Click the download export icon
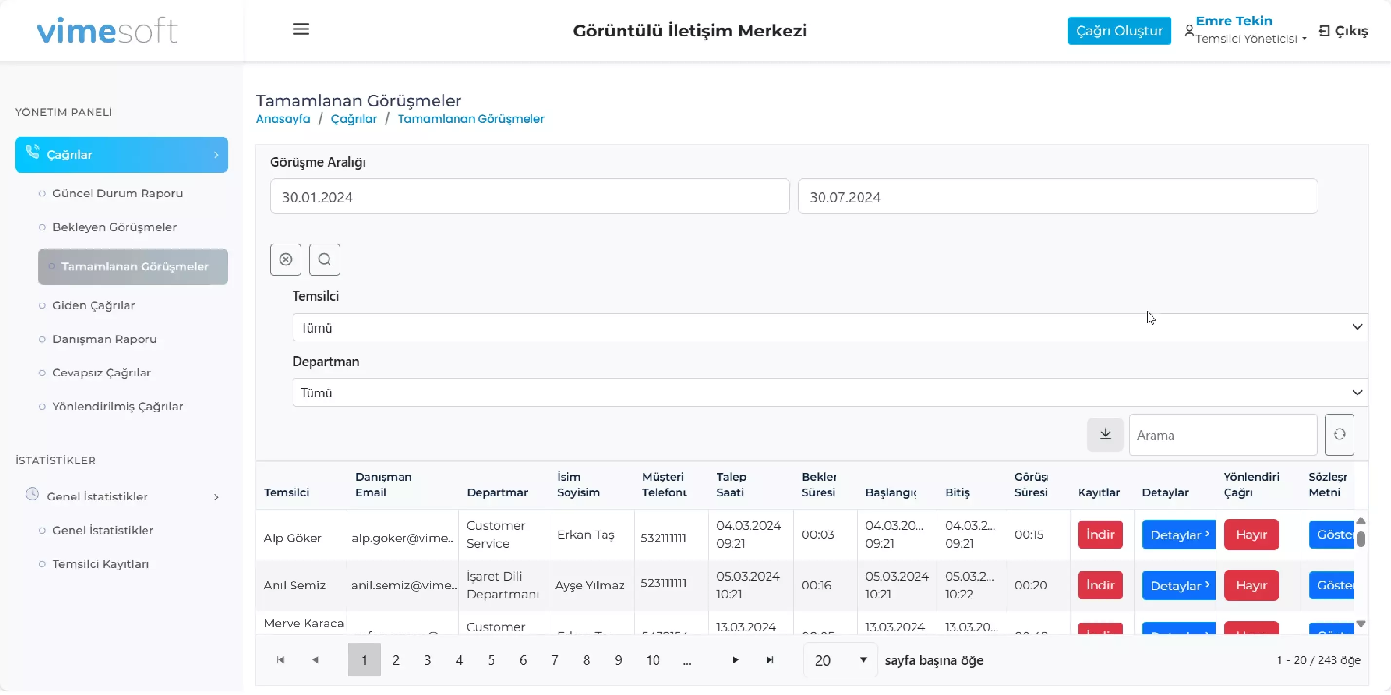This screenshot has height=695, width=1391. click(1105, 434)
